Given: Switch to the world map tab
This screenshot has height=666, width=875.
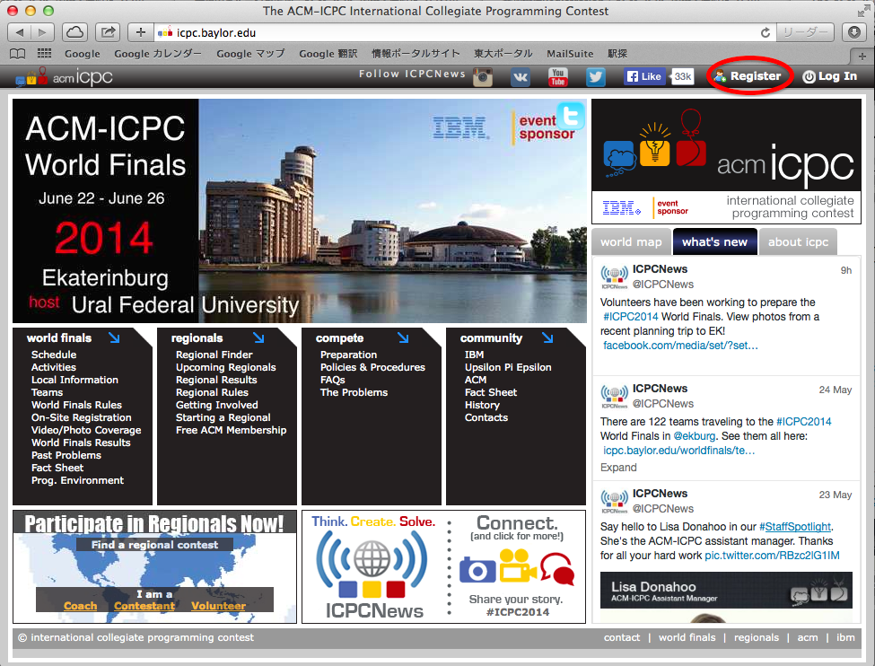Looking at the screenshot, I should (631, 241).
